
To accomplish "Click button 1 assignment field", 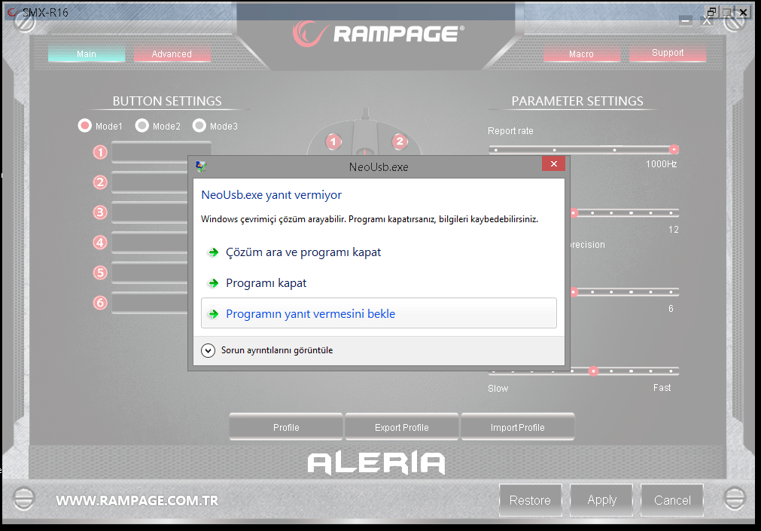I will pyautogui.click(x=161, y=152).
